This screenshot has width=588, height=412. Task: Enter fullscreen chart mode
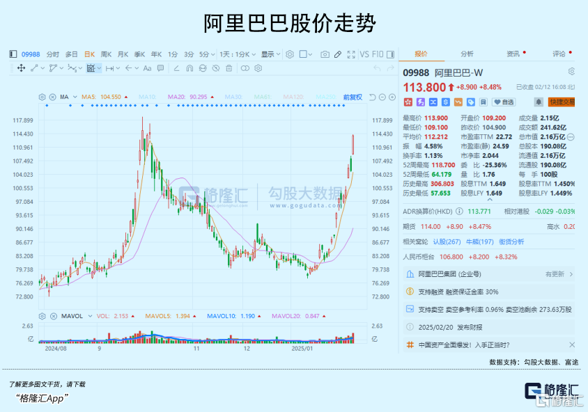tap(351, 54)
